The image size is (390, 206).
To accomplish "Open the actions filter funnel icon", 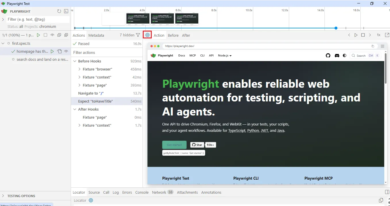I will (138, 35).
